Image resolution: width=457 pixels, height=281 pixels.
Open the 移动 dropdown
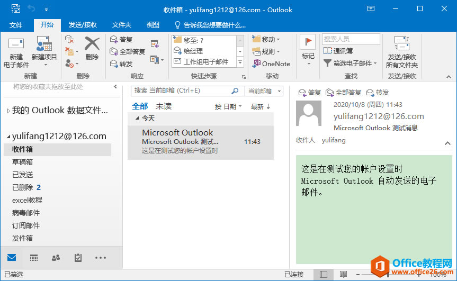click(266, 39)
